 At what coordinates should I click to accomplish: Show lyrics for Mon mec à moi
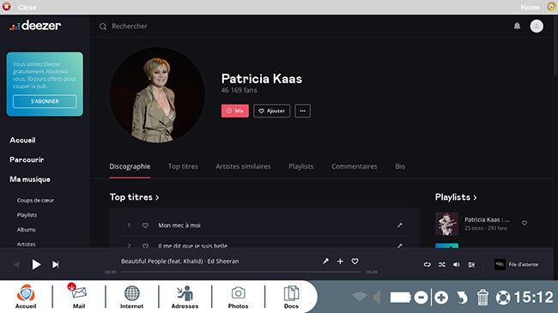(400, 226)
